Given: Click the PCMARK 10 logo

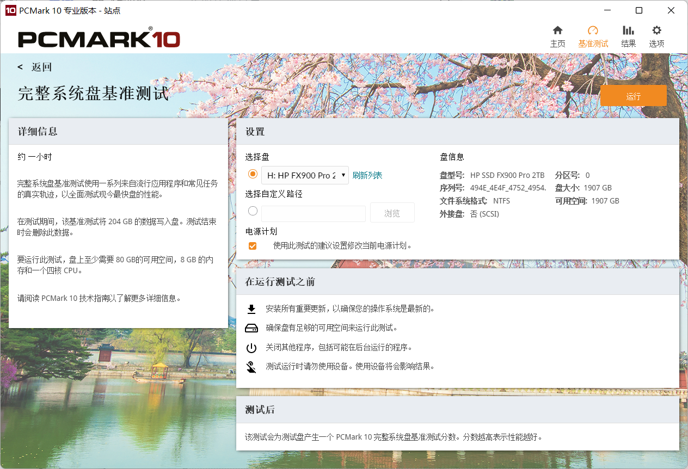Looking at the screenshot, I should pyautogui.click(x=98, y=38).
